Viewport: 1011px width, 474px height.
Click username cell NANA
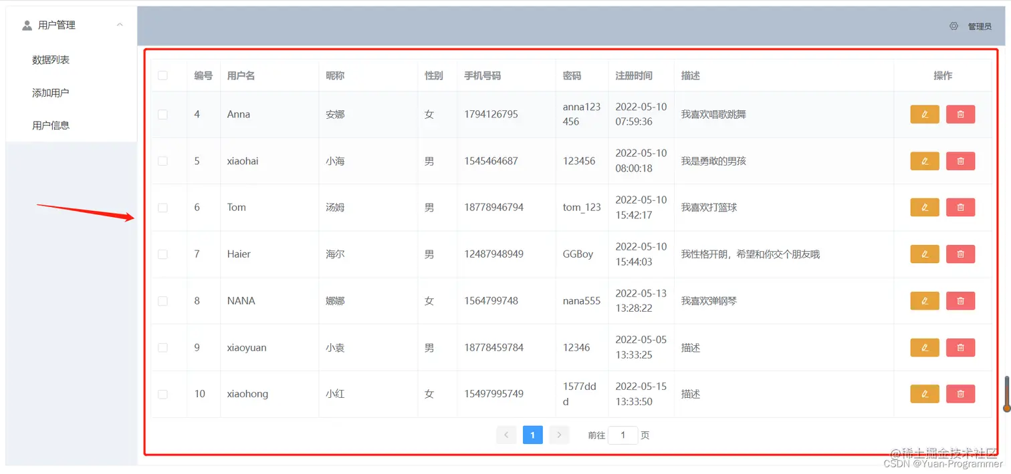point(241,301)
